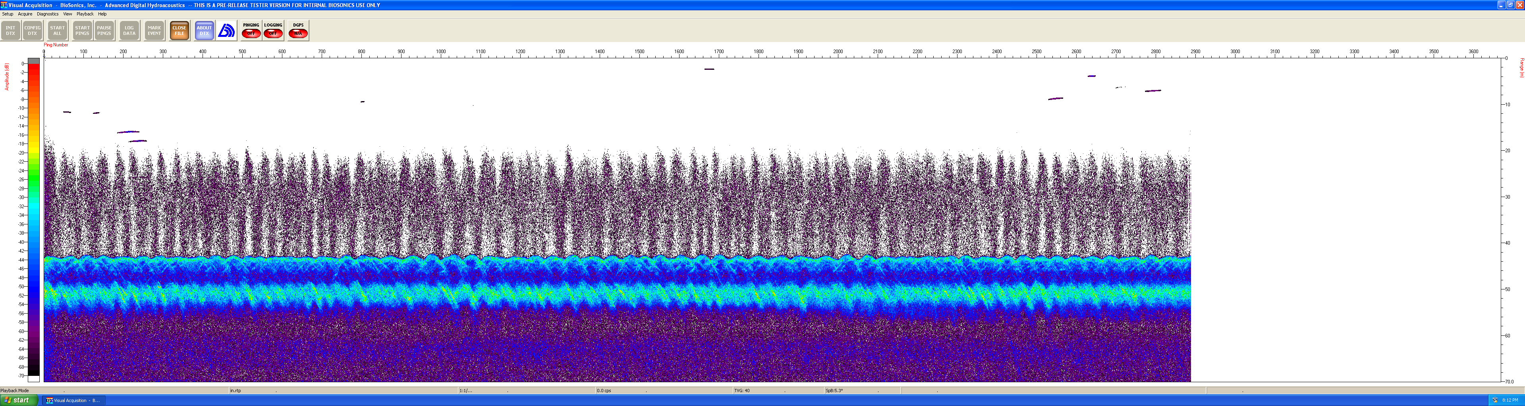Click the DGPS N/A indicator

pyautogui.click(x=298, y=31)
